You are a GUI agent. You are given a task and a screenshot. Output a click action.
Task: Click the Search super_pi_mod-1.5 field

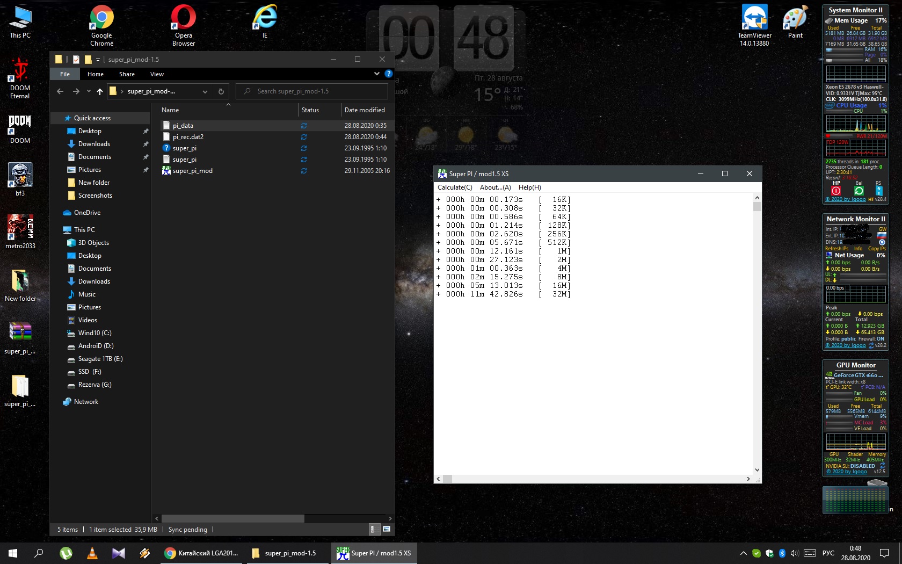[x=312, y=91]
